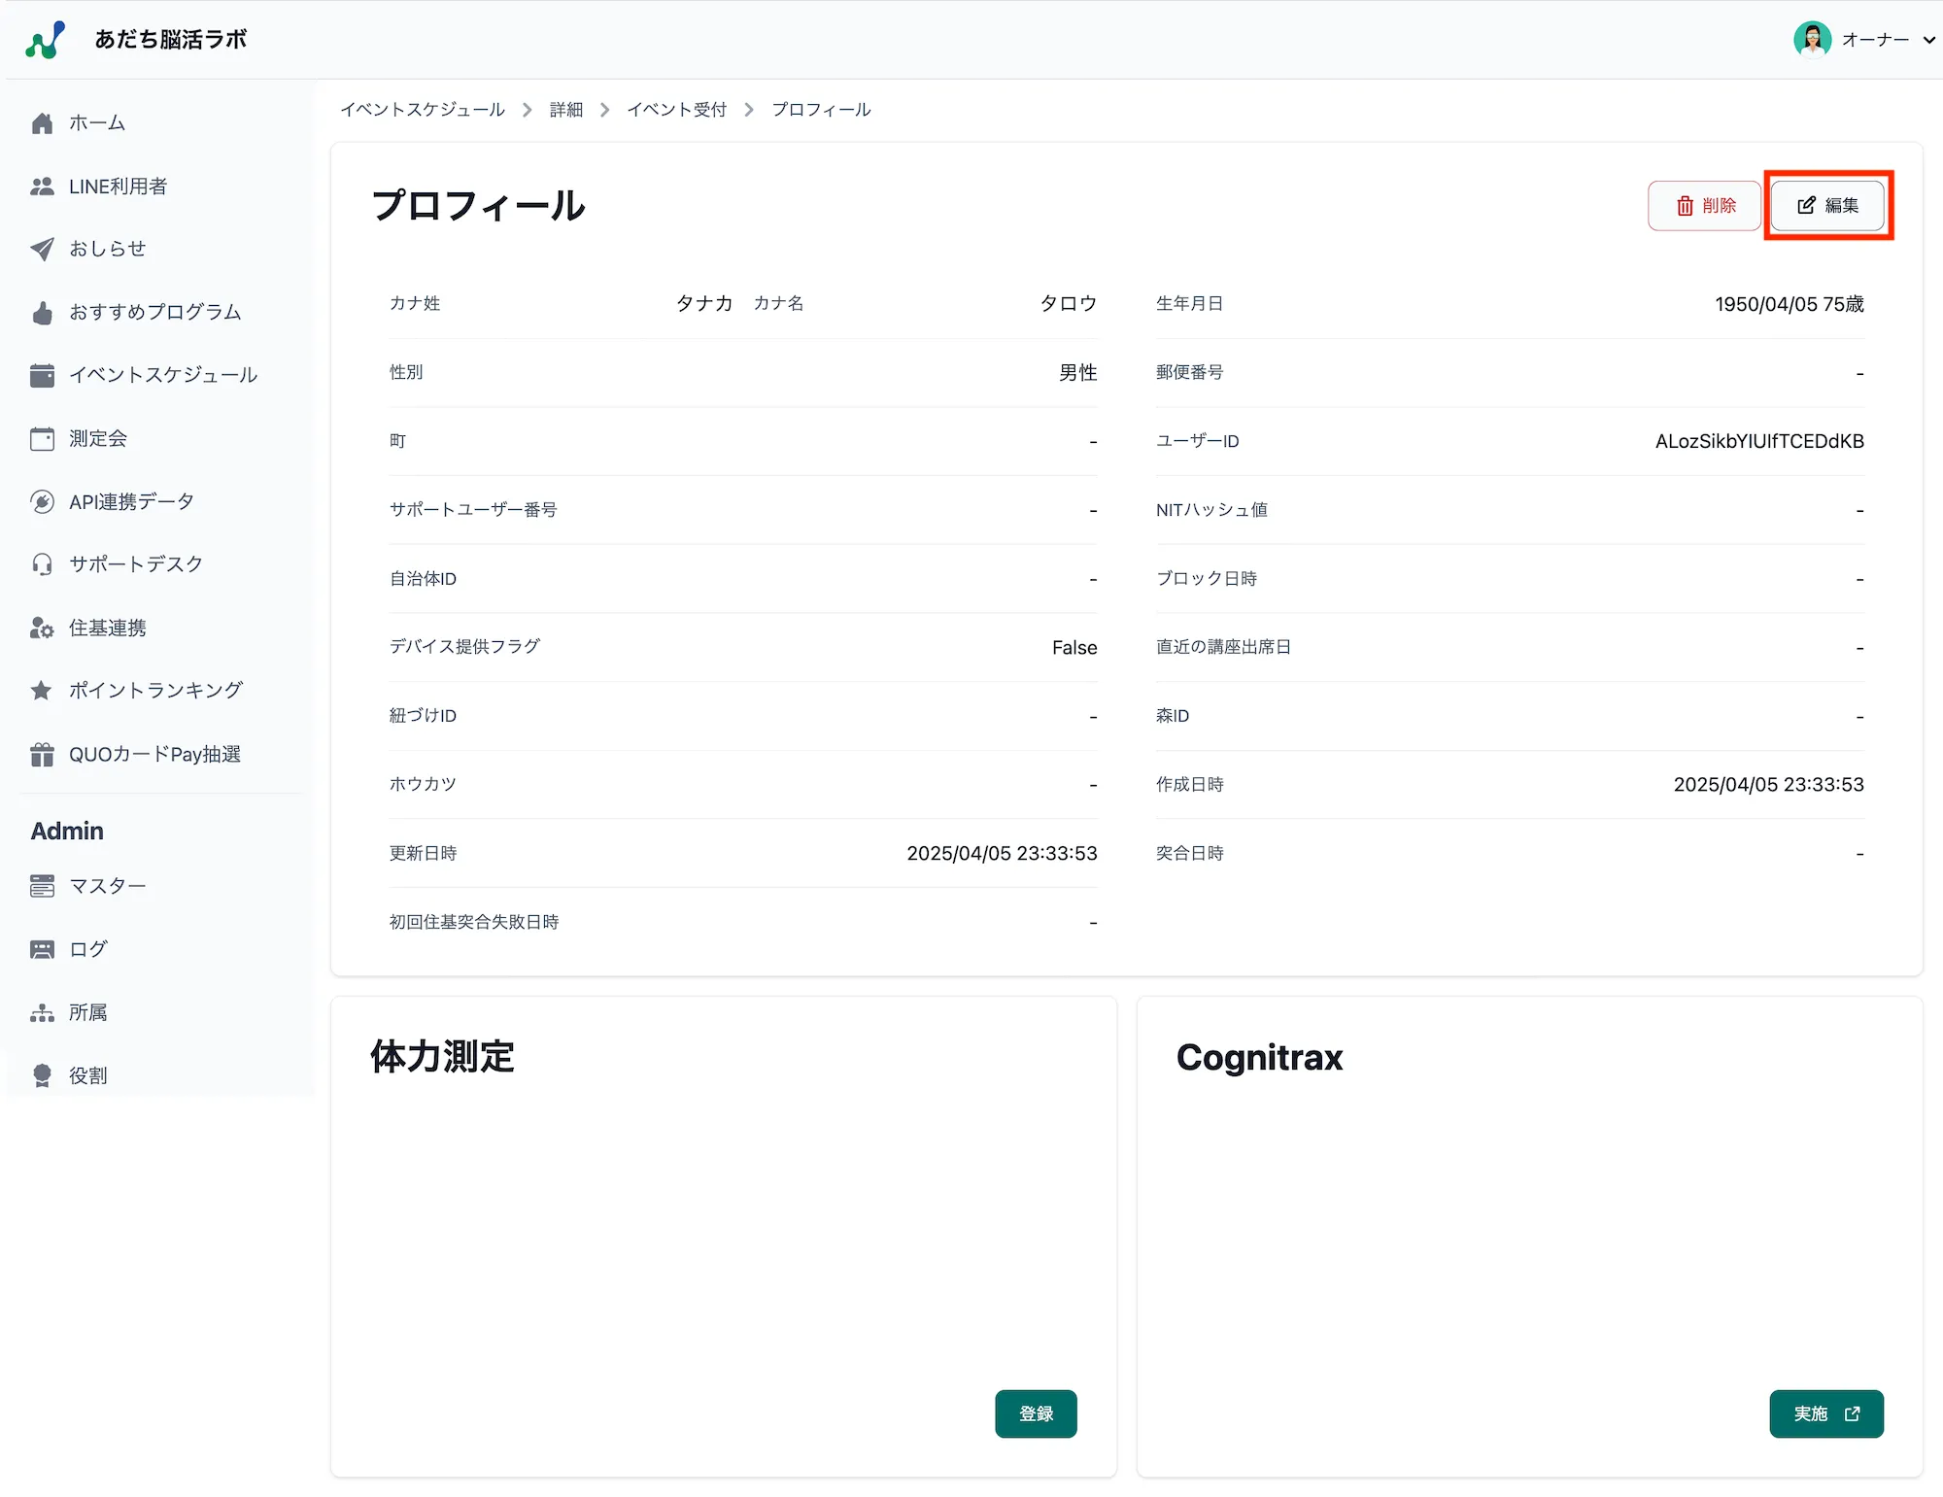This screenshot has height=1497, width=1943.
Task: Select the ホーム home icon
Action: (43, 122)
